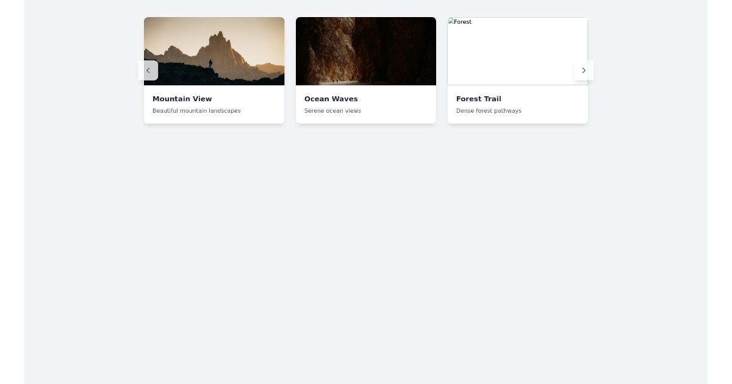Click the "Ocean Waves" heading
Image resolution: width=732 pixels, height=384 pixels.
[331, 99]
